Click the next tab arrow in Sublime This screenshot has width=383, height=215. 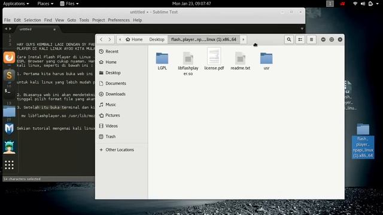point(10,29)
